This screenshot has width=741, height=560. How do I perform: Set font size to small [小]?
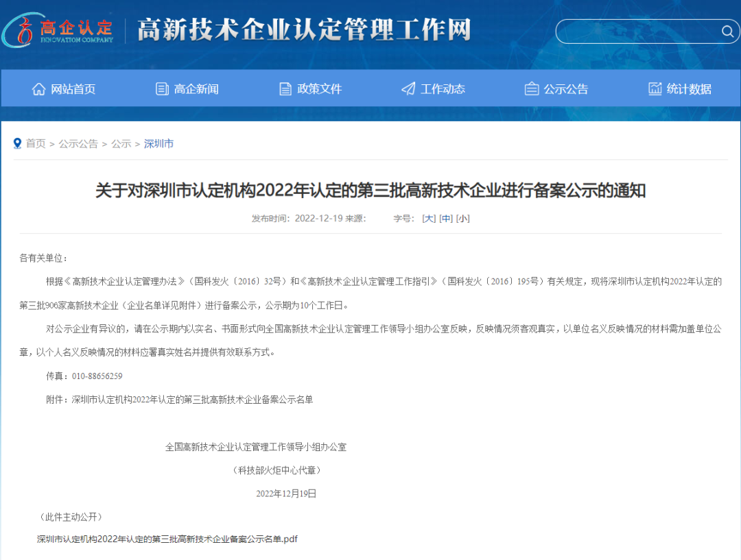[x=463, y=219]
